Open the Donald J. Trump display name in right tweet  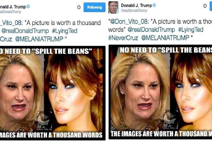(136, 5)
